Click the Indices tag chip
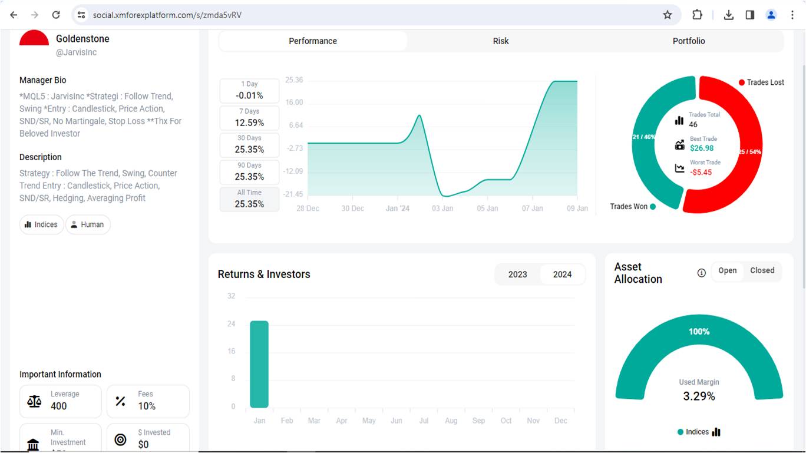The width and height of the screenshot is (806, 453). click(41, 224)
